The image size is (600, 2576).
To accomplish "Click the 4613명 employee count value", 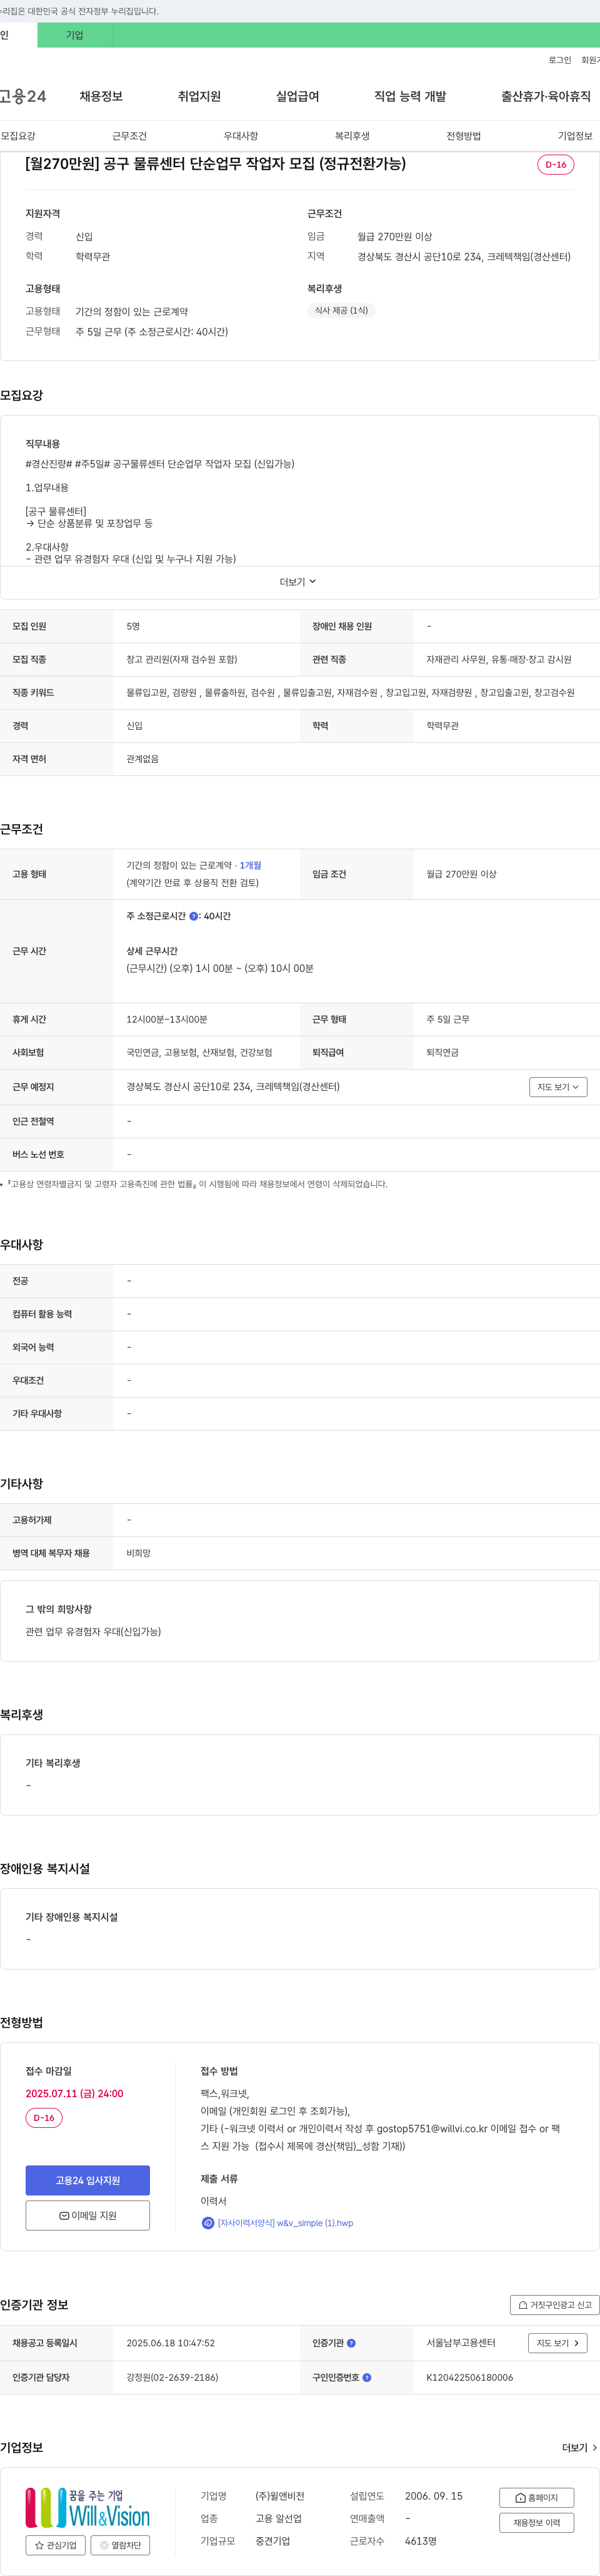I will [x=420, y=2541].
